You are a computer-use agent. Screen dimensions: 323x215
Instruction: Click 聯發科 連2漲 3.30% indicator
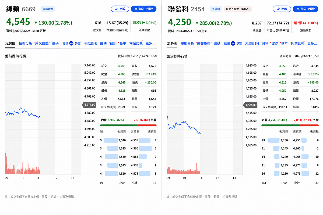306,23
